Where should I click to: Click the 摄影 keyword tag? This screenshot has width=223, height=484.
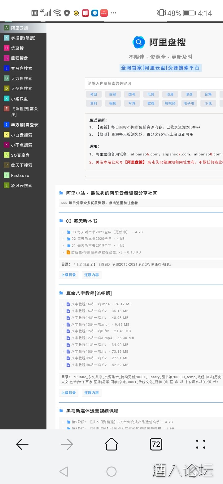tap(113, 103)
